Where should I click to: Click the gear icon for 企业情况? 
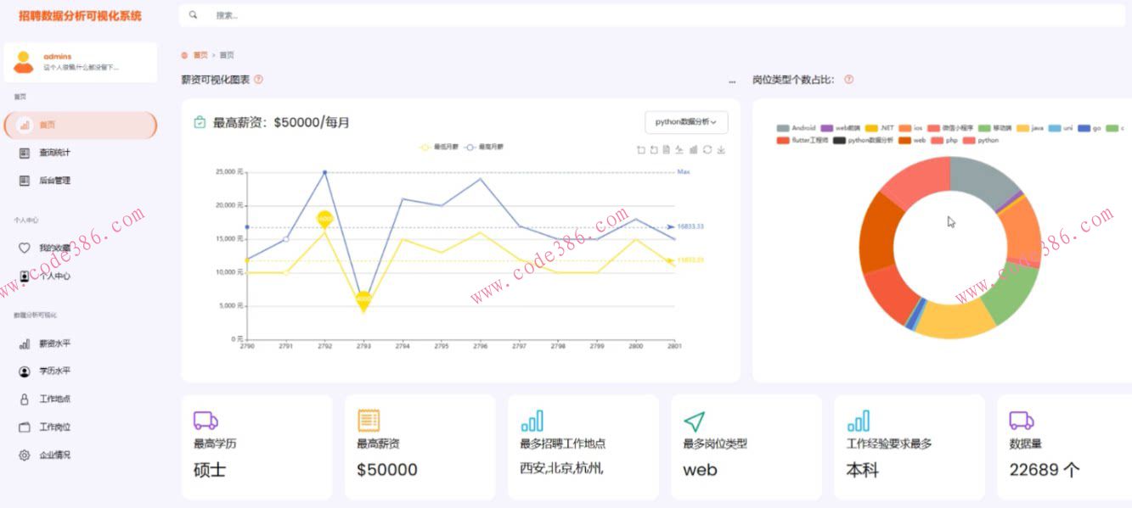pos(25,455)
